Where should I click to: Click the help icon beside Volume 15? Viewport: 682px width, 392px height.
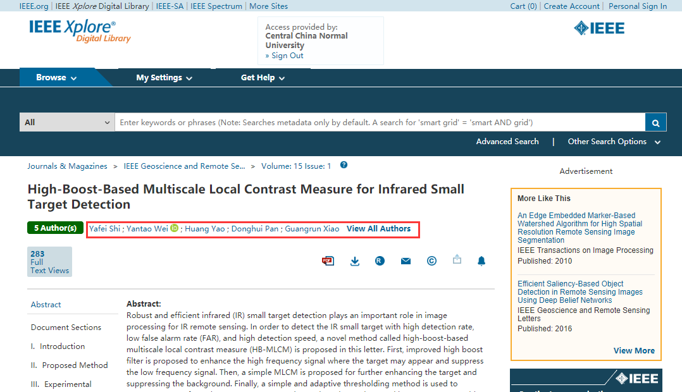(344, 165)
